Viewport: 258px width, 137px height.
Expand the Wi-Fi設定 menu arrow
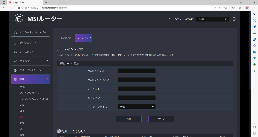(x=47, y=61)
